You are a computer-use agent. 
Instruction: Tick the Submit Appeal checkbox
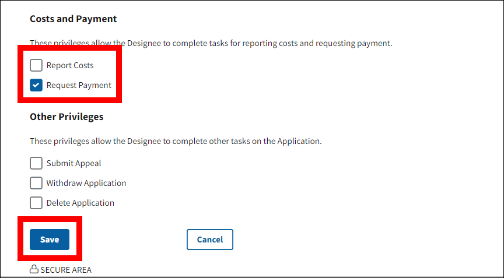[36, 163]
